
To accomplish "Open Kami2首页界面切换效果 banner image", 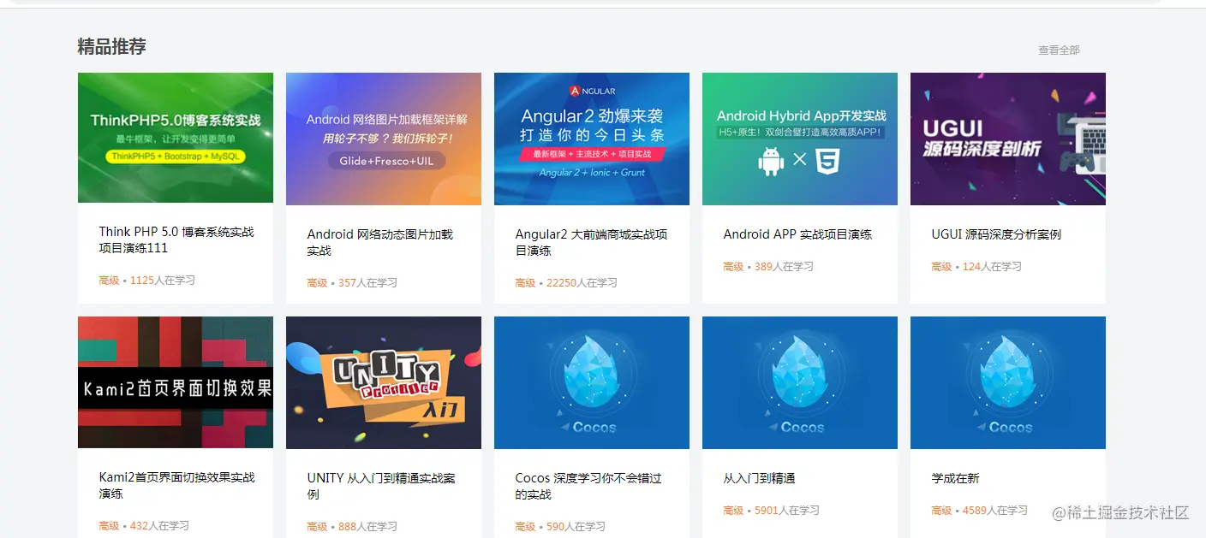I will [176, 382].
